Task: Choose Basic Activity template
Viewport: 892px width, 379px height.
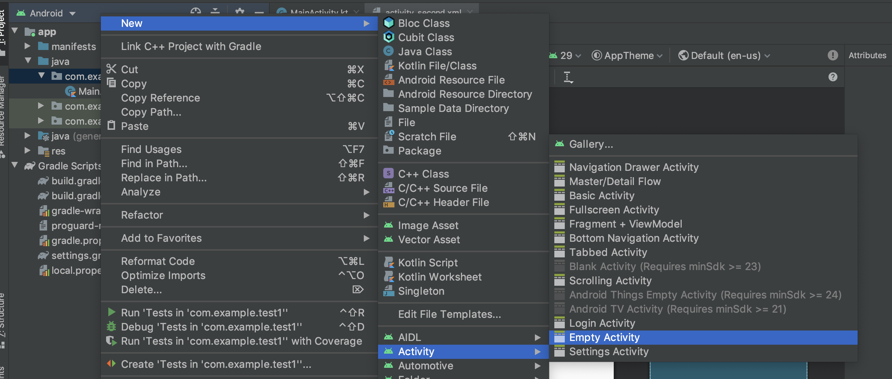Action: [703, 196]
